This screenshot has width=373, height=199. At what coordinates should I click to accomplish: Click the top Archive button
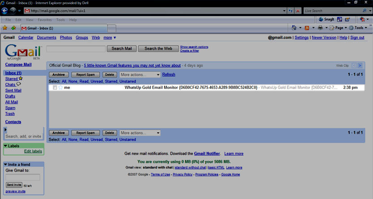point(59,75)
